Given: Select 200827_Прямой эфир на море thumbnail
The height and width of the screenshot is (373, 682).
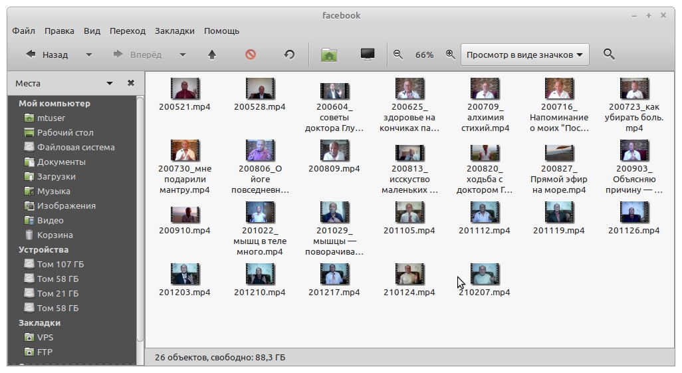Looking at the screenshot, I should click(x=559, y=153).
